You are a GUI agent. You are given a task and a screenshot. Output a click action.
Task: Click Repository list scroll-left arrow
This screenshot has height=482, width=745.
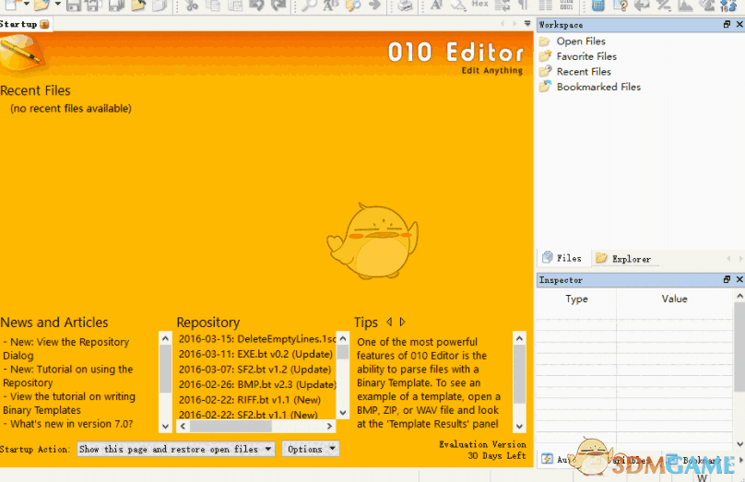[183, 427]
